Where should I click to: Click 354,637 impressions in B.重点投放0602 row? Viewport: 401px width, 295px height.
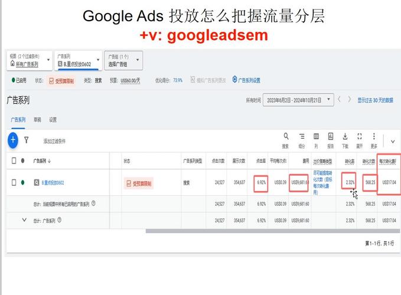pyautogui.click(x=239, y=182)
